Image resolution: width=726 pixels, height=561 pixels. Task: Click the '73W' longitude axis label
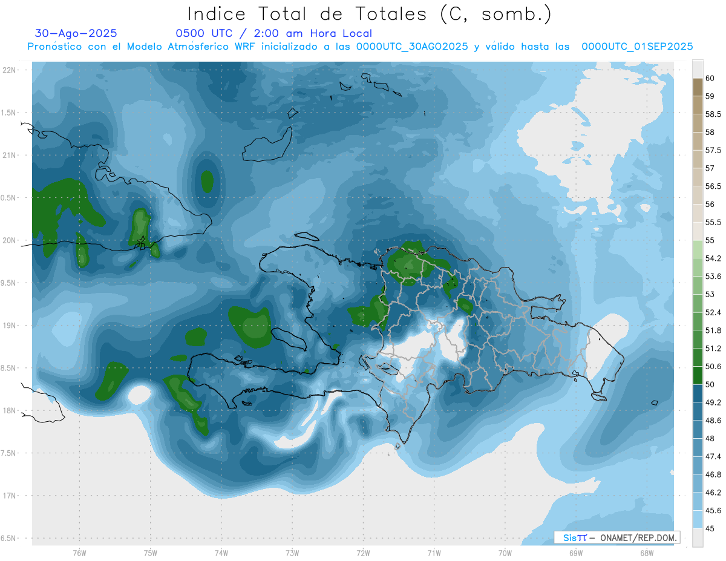(x=292, y=553)
